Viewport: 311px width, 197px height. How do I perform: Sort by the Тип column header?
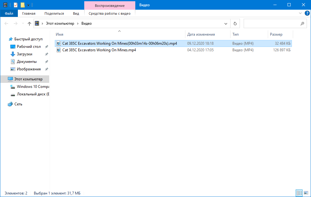(x=249, y=34)
